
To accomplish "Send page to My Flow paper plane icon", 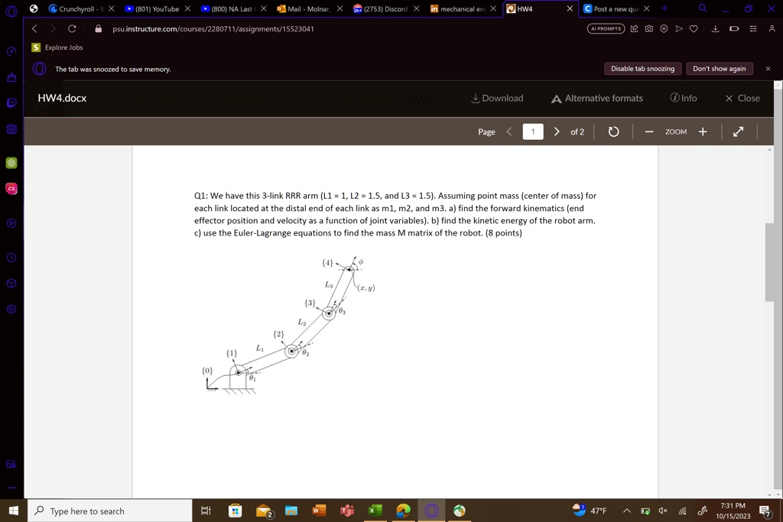I will point(679,28).
